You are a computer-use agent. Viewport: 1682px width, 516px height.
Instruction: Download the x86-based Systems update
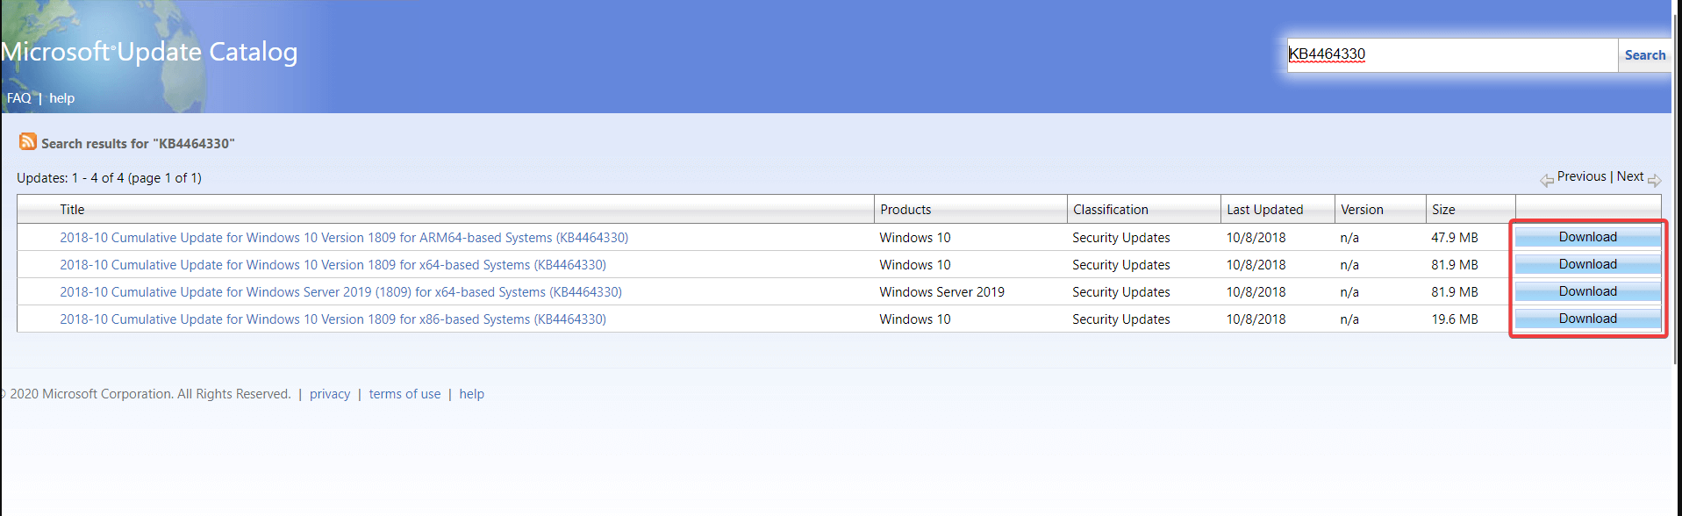click(1587, 319)
